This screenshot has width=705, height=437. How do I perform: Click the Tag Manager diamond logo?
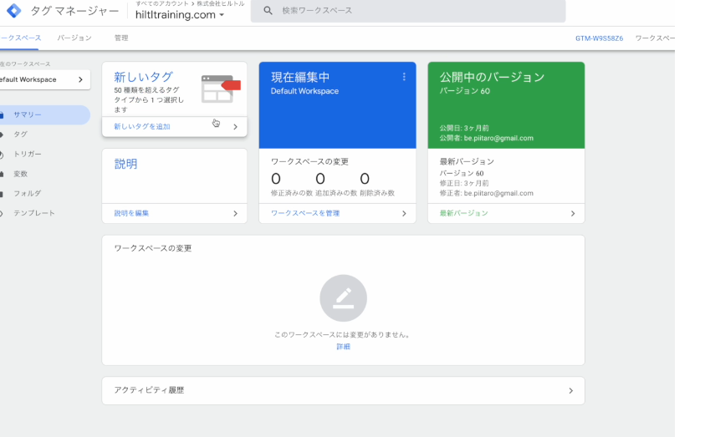[x=14, y=10]
